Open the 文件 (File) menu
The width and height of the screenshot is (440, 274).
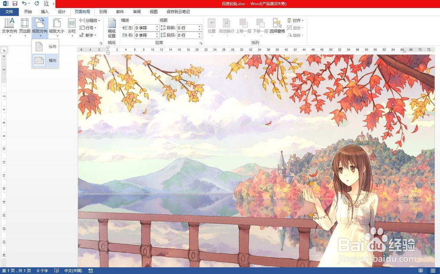9,12
